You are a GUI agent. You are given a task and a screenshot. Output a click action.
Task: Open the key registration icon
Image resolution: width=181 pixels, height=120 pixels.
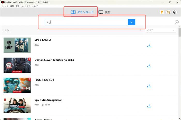pos(162,12)
